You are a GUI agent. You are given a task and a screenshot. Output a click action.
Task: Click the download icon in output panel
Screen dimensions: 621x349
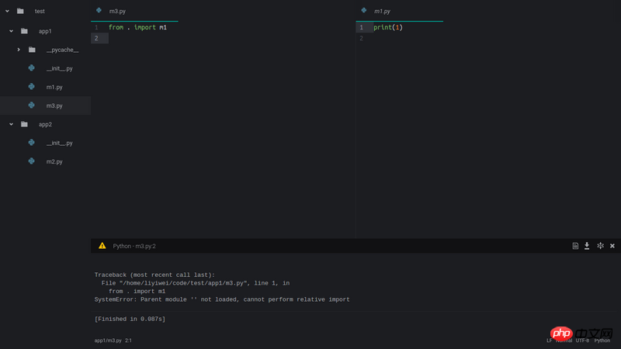coord(587,246)
